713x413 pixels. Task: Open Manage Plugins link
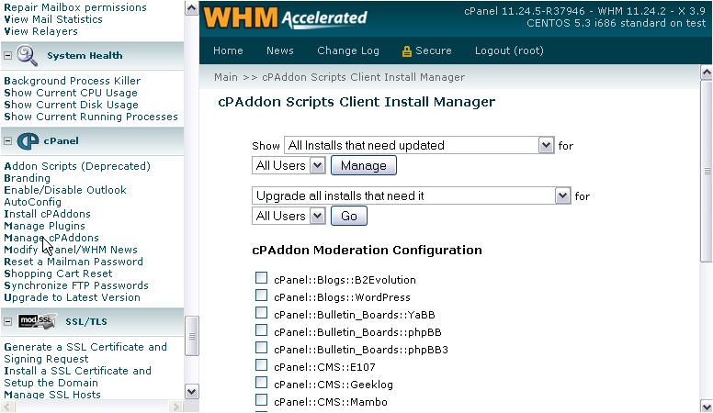coord(44,226)
